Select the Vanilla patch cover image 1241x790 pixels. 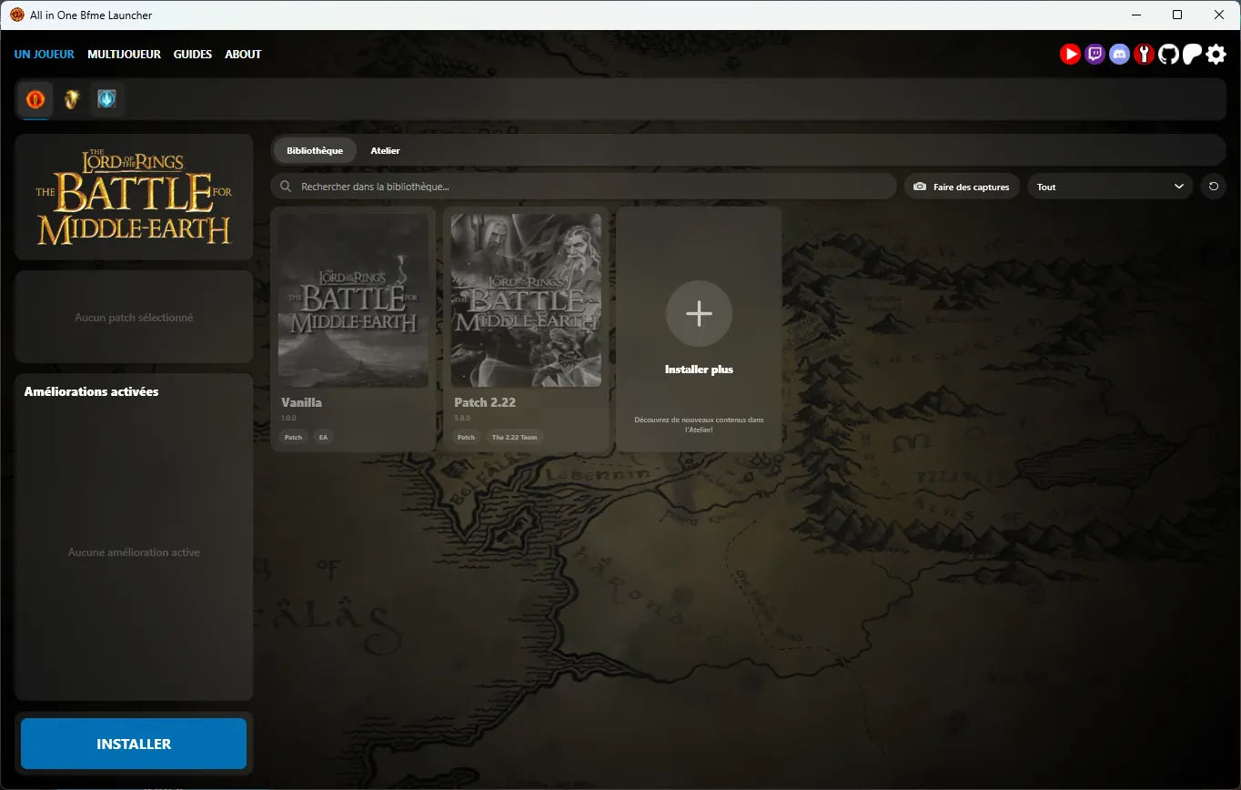[353, 300]
